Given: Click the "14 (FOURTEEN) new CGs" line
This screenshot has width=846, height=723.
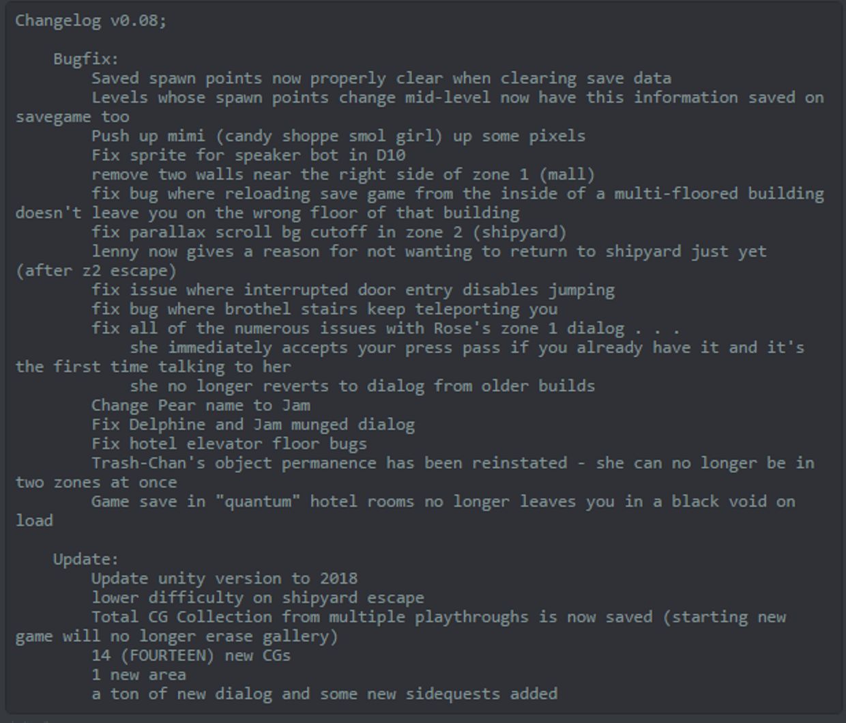Looking at the screenshot, I should [x=190, y=655].
